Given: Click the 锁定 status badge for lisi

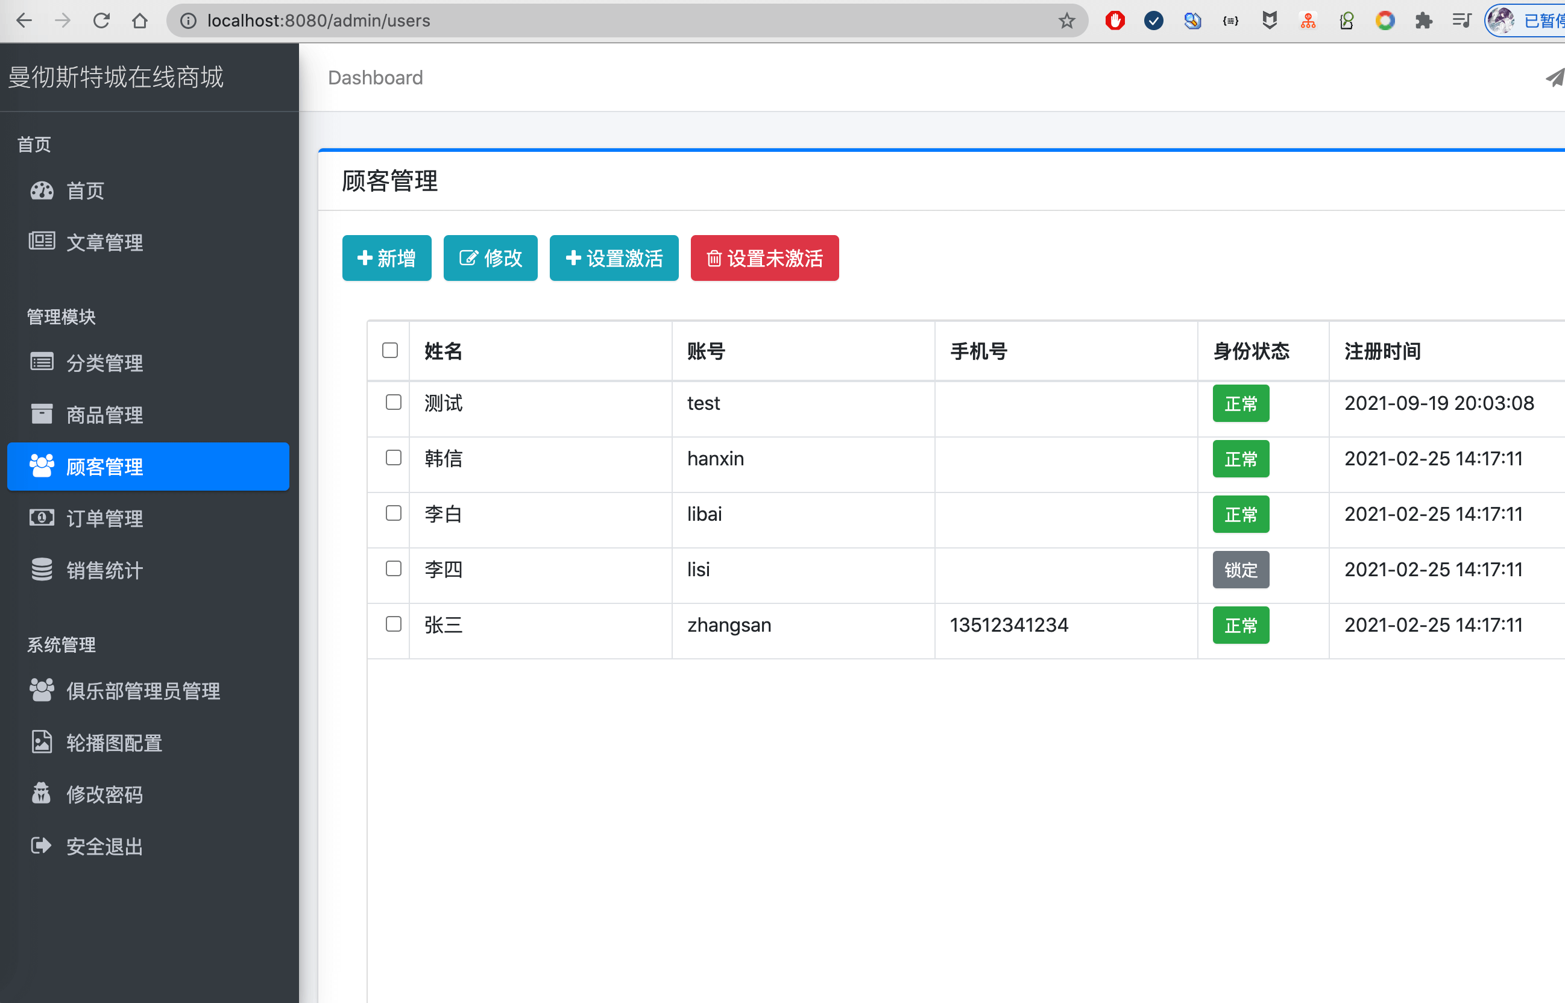Looking at the screenshot, I should coord(1241,570).
